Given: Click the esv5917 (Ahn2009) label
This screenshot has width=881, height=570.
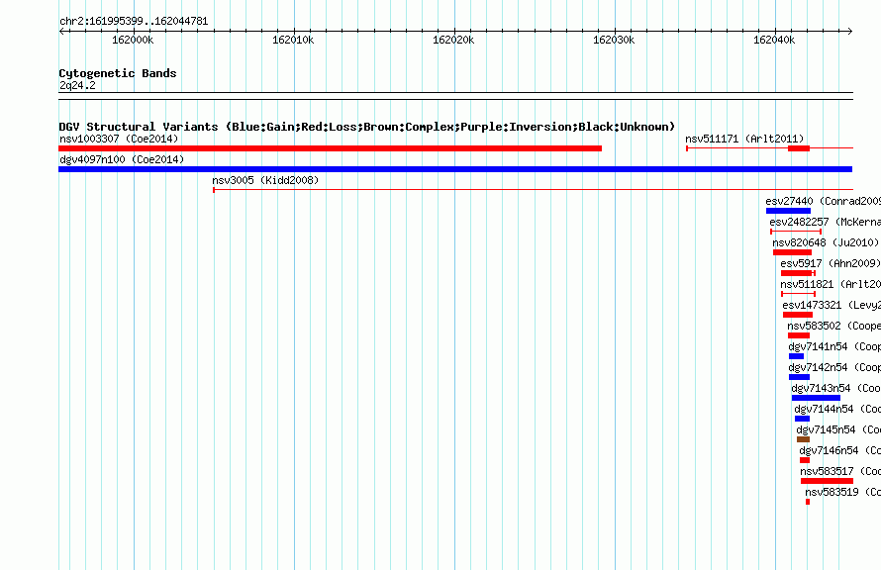Looking at the screenshot, I should (x=831, y=263).
